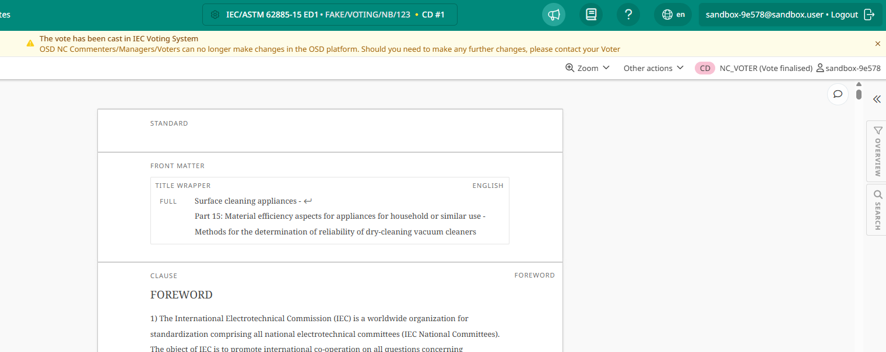Click the 'Surface cleaning appliances -' title line
The height and width of the screenshot is (352, 886).
(x=248, y=201)
